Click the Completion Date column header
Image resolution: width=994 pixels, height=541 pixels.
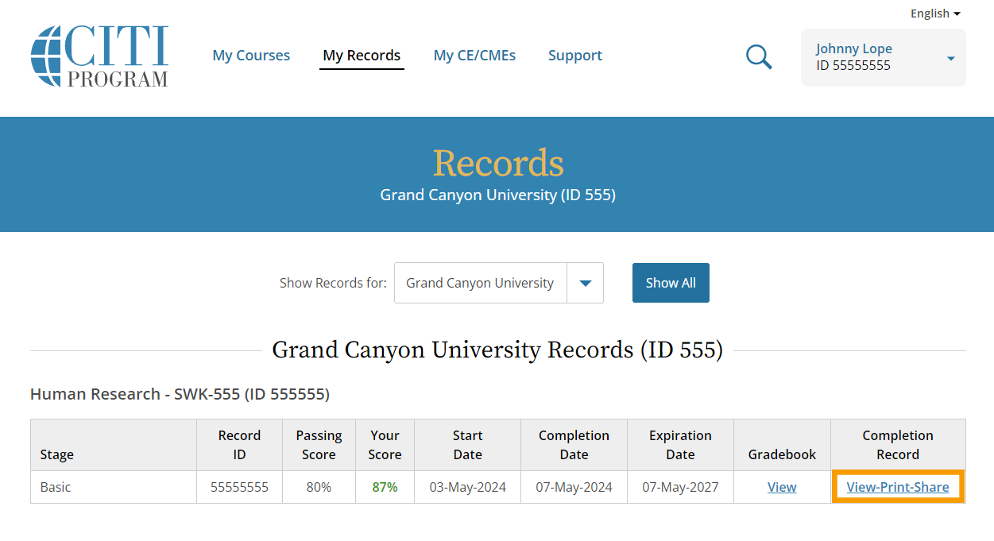point(574,445)
